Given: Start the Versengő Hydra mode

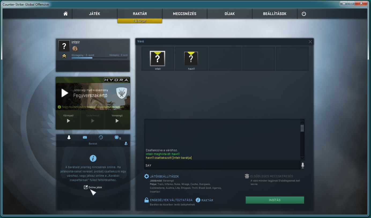Looking at the screenshot, I should [117, 121].
